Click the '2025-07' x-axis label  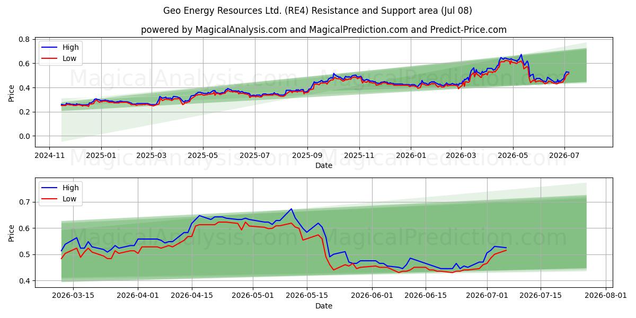[x=255, y=155]
